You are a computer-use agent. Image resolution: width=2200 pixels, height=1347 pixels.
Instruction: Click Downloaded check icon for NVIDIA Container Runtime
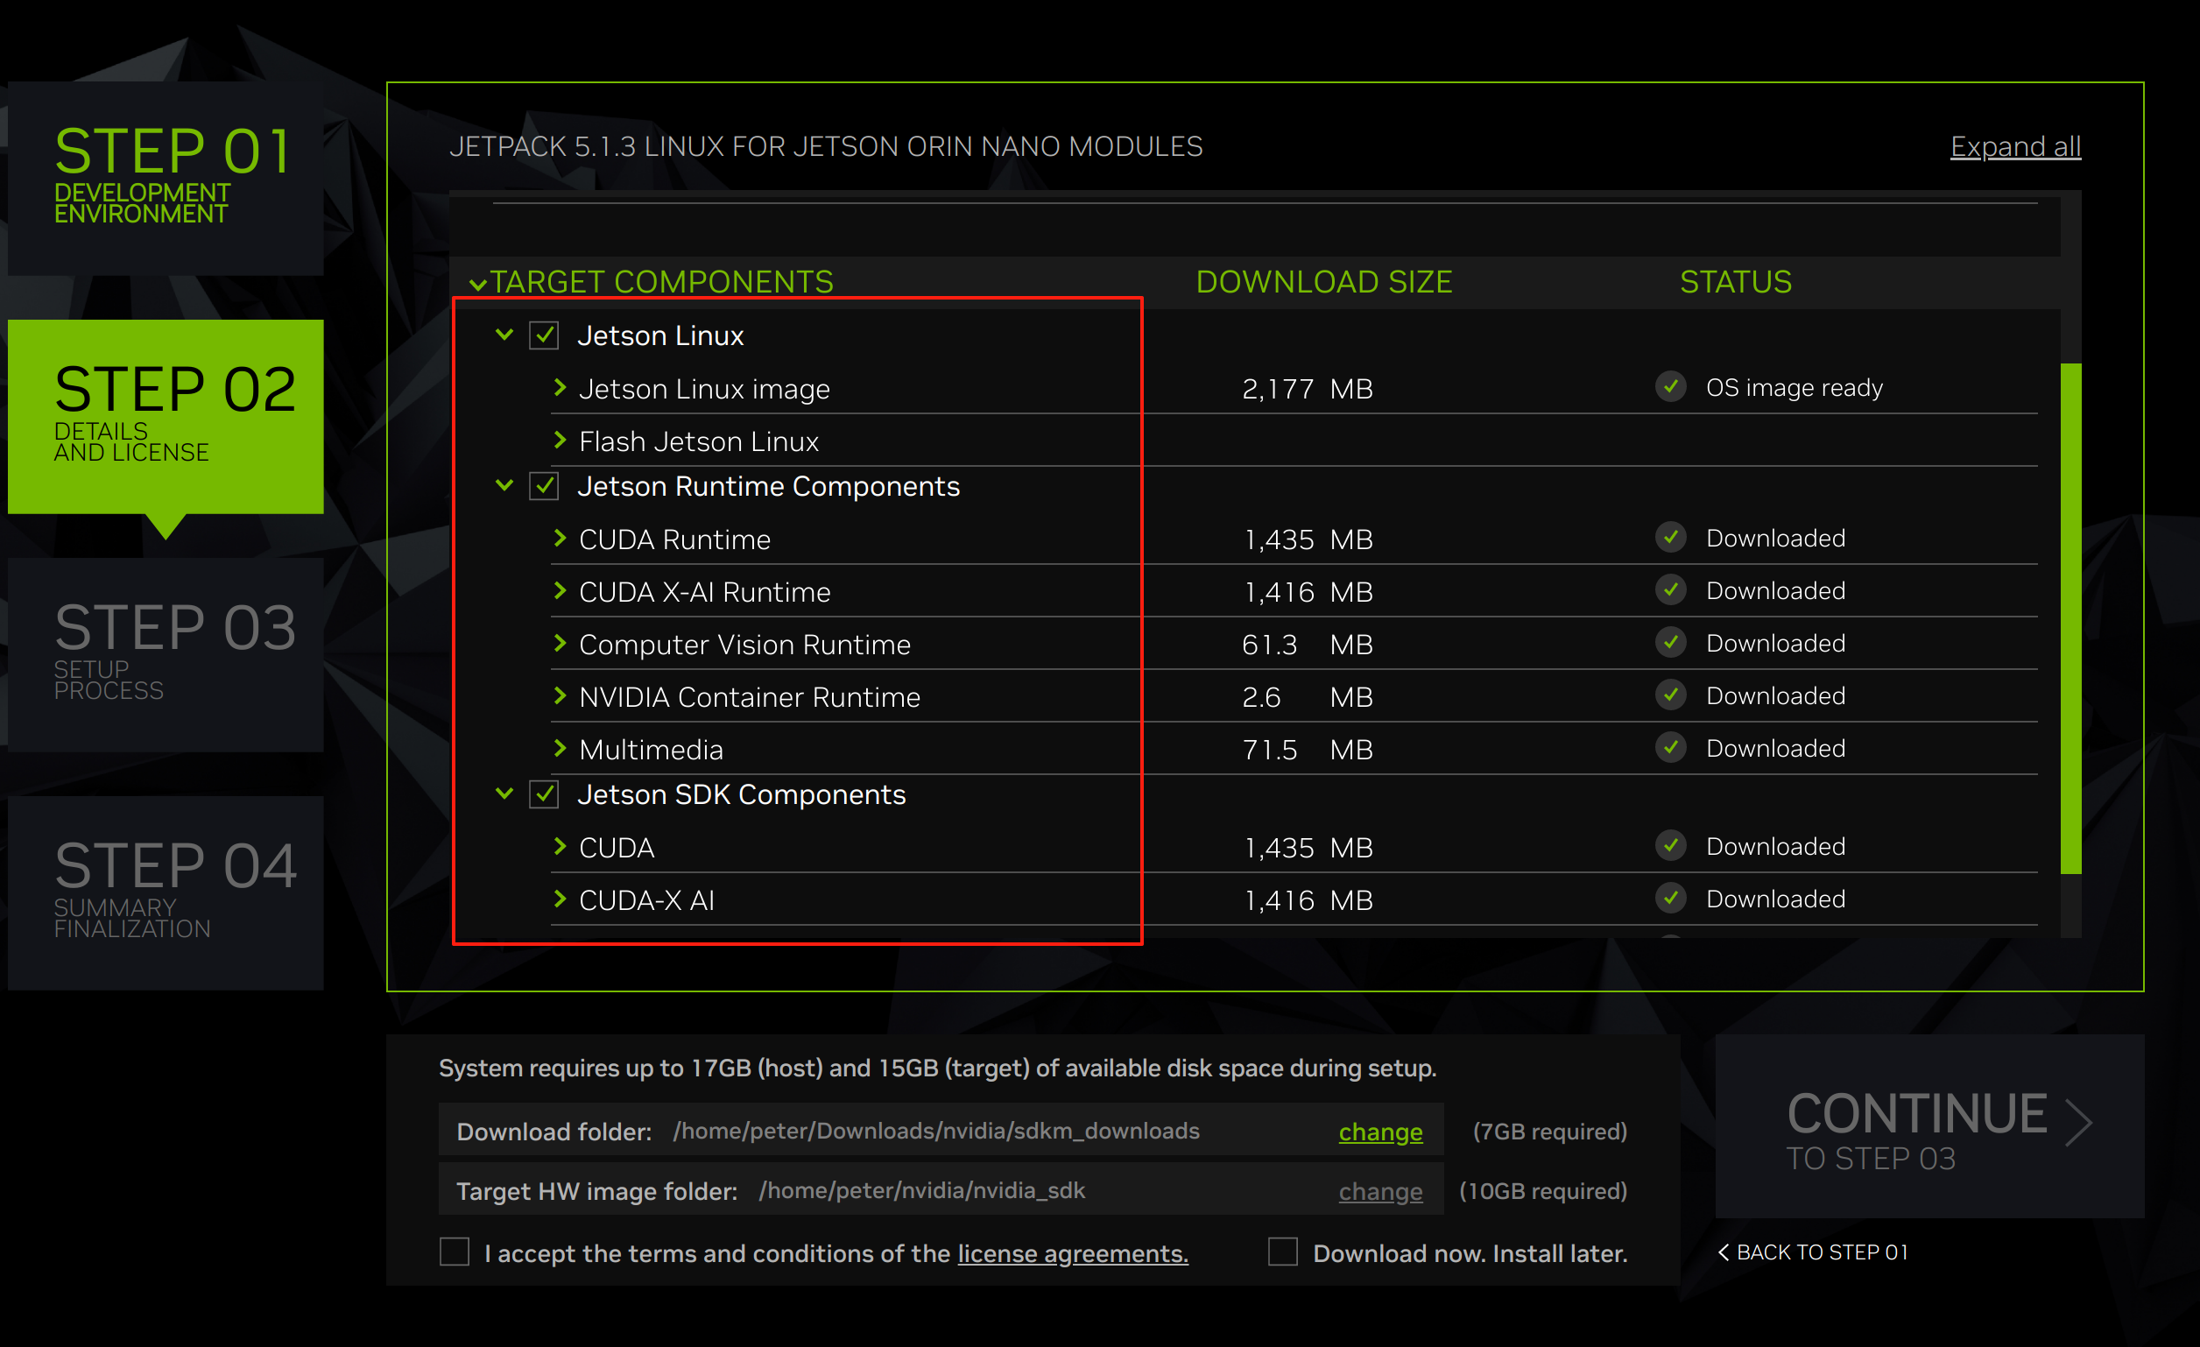(x=1669, y=695)
